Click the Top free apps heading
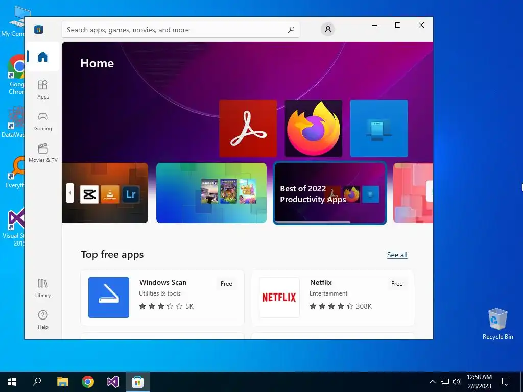This screenshot has height=392, width=523. pyautogui.click(x=112, y=254)
